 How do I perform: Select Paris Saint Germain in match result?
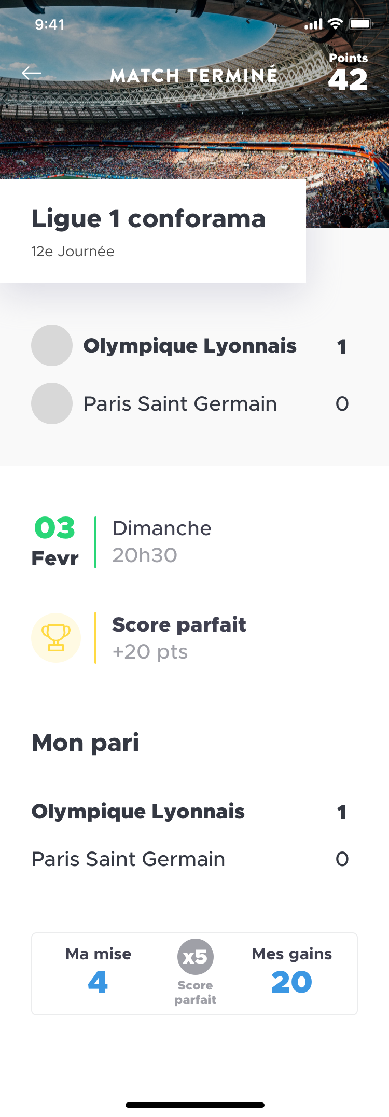[180, 404]
